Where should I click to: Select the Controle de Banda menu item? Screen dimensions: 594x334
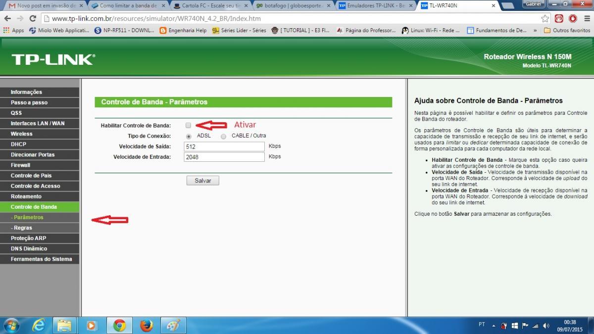click(40, 207)
